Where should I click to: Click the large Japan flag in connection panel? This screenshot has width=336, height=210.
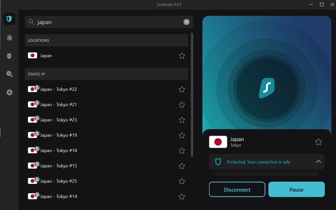(x=218, y=142)
